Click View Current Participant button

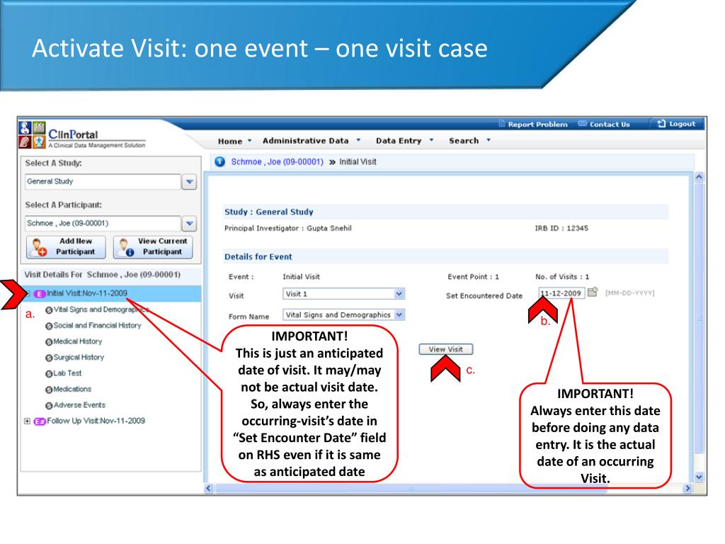(x=153, y=246)
